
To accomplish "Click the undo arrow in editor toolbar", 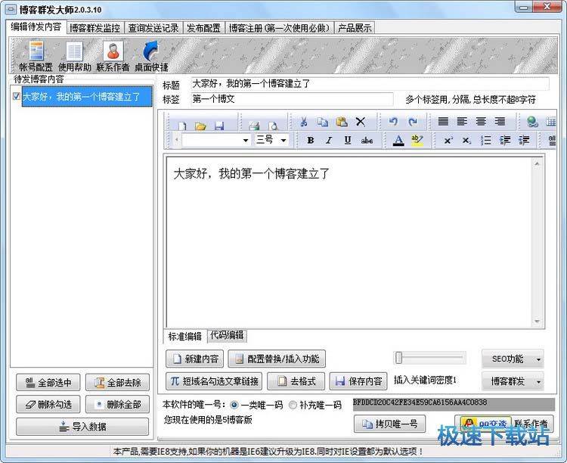I will [393, 122].
